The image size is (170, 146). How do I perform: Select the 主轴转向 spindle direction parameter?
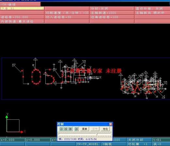(x=152, y=13)
